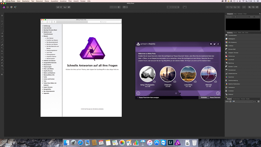
Task: Zoom out with the minus button in Navigator
Action: click(x=230, y=101)
